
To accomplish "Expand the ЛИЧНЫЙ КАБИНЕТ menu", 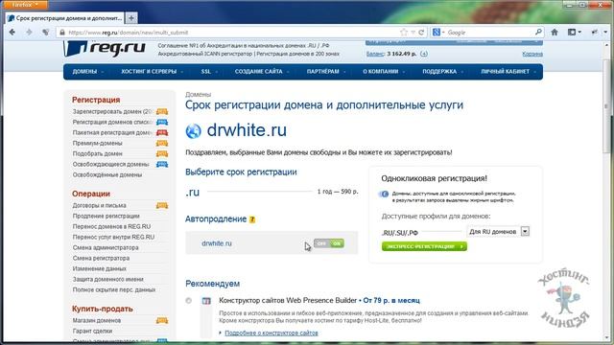I will [508, 72].
